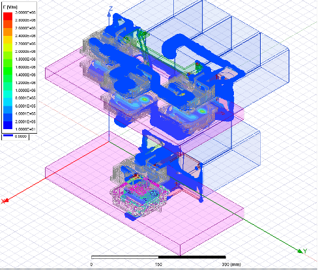Click the E [V/m] legend title
The image size is (318, 270).
[x=10, y=7]
